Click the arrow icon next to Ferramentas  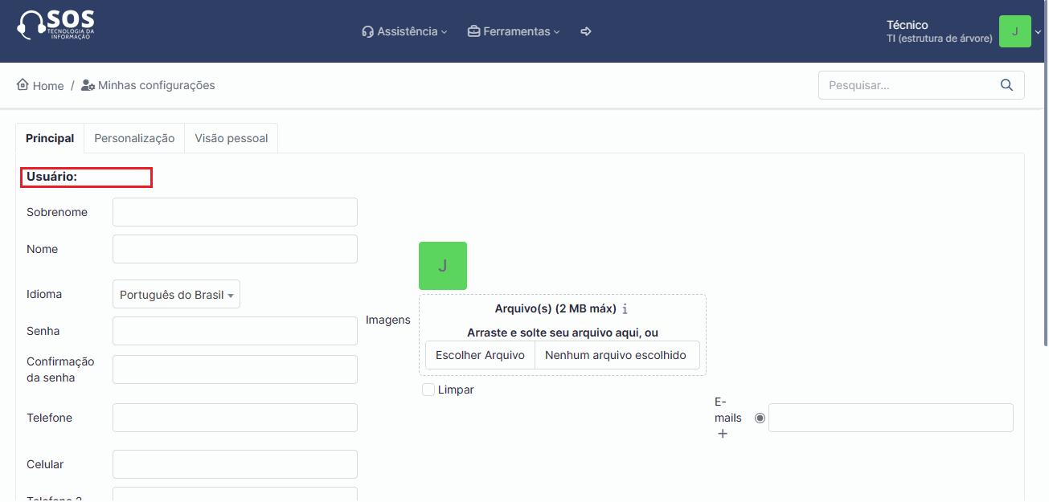pos(586,31)
